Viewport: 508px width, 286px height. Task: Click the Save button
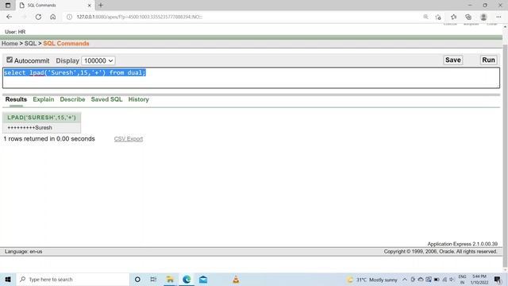[x=453, y=60]
